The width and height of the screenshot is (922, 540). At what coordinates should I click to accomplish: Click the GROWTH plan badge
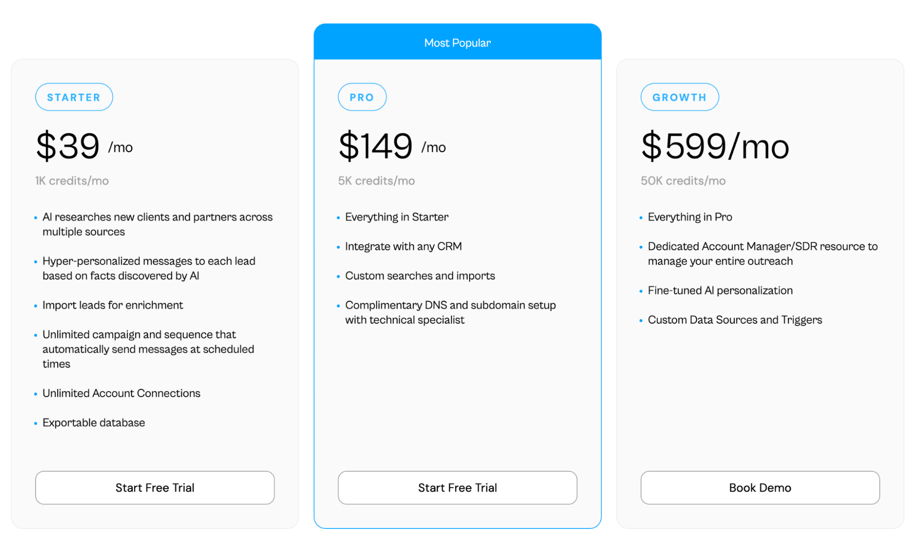click(x=679, y=97)
